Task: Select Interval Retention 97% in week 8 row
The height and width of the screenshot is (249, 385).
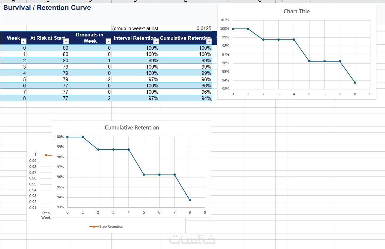Action: [135, 98]
